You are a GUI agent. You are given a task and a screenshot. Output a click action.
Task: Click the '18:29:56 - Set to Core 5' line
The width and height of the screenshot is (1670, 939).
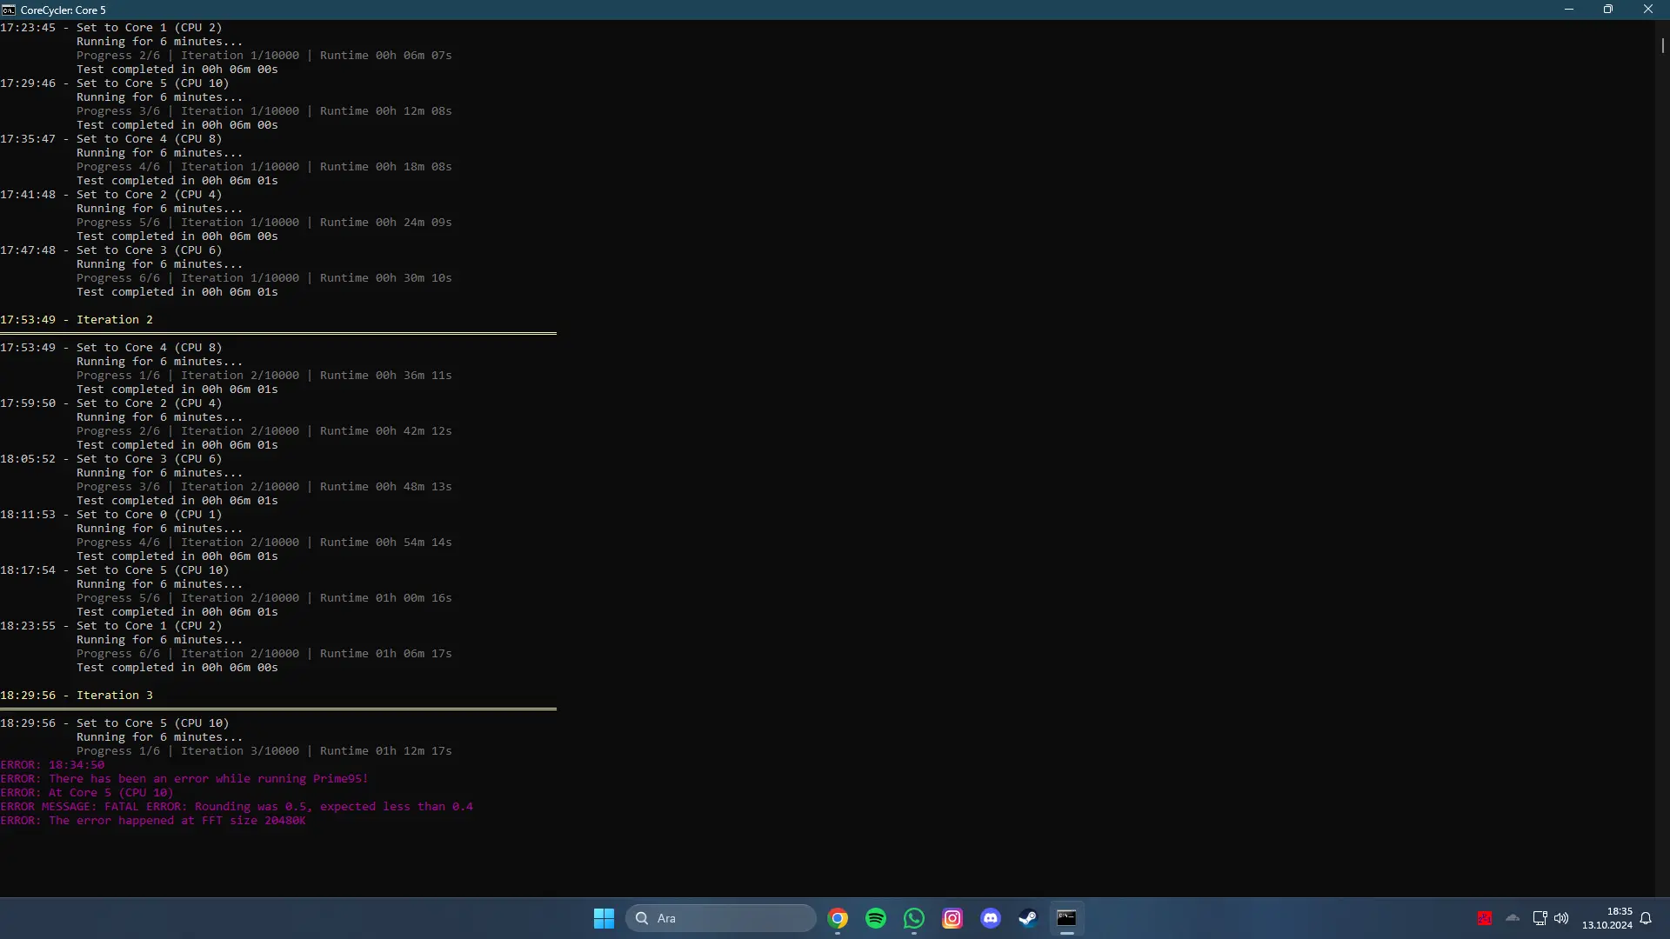pyautogui.click(x=115, y=723)
